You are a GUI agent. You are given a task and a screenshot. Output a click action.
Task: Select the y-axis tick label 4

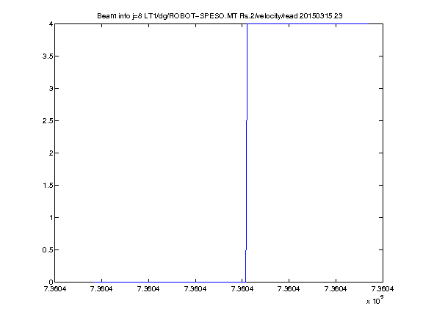[x=51, y=24]
